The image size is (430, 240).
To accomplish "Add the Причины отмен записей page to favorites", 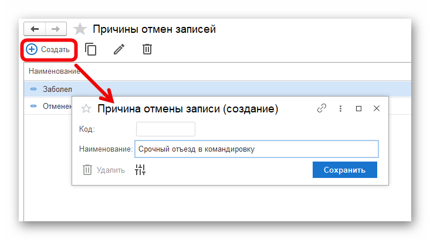I will [80, 29].
